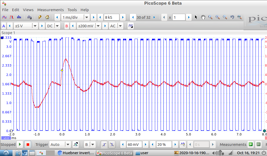Open Huebner Invert... browser taskbar window
Screen dimensions: 267x156
tap(76, 153)
